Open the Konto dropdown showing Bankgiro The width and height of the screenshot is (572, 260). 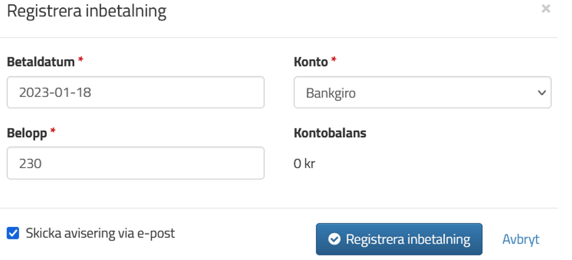coord(422,92)
